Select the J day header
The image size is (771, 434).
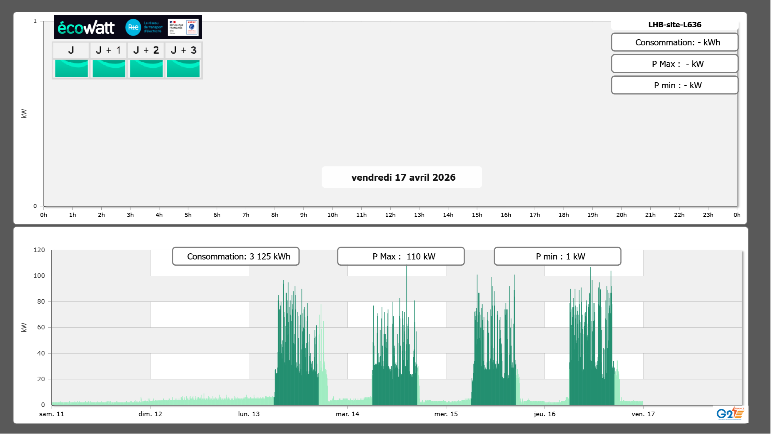(x=71, y=50)
